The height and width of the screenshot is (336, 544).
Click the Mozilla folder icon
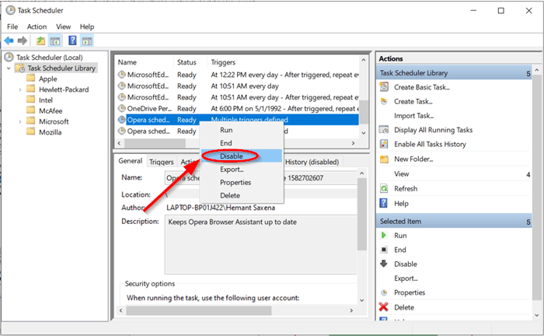[x=31, y=131]
